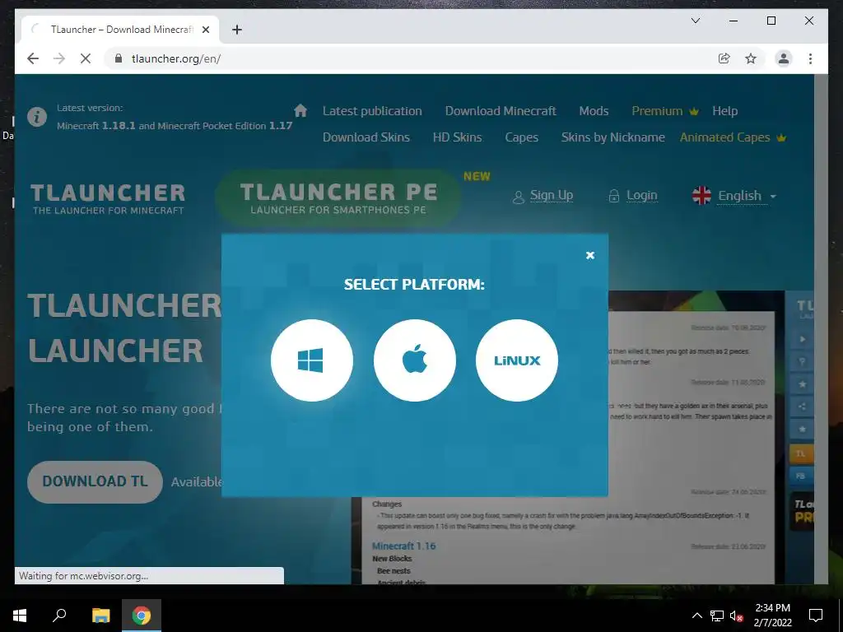Click the TLauncher logo
Screen dimensions: 843x632
(x=108, y=199)
